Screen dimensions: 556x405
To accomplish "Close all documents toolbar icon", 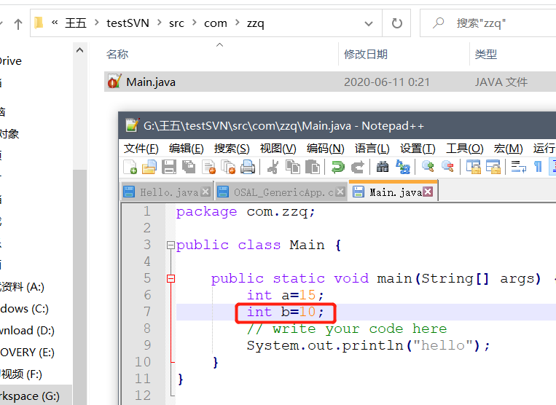I will 228,167.
